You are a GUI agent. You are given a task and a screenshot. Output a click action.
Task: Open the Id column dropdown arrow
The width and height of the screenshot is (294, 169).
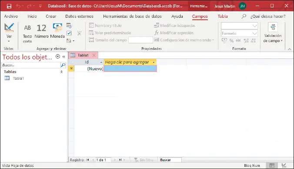101,62
